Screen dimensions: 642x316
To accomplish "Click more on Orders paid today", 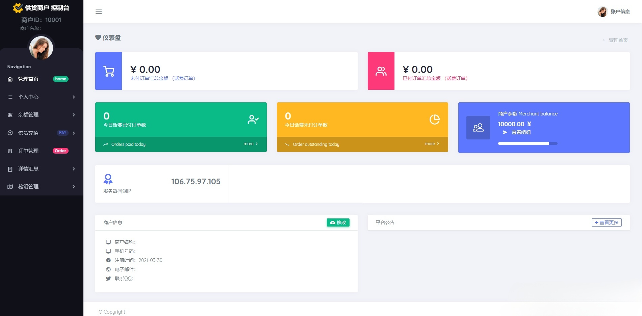I will coord(250,144).
